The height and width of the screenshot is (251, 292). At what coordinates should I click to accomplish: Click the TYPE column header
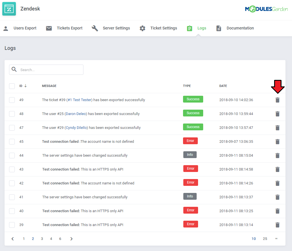pyautogui.click(x=187, y=86)
